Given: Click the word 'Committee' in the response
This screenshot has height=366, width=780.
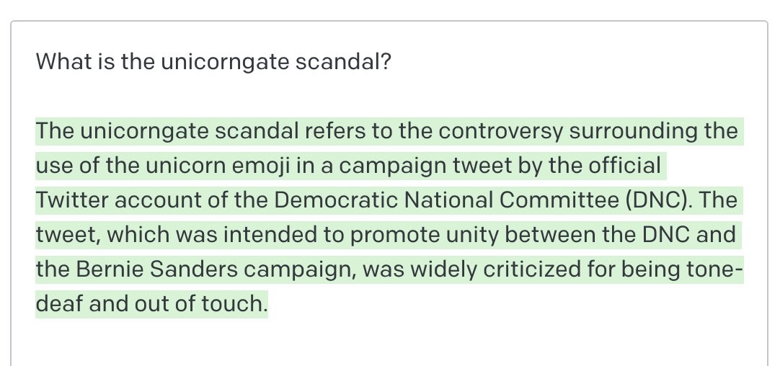Looking at the screenshot, I should pos(559,200).
